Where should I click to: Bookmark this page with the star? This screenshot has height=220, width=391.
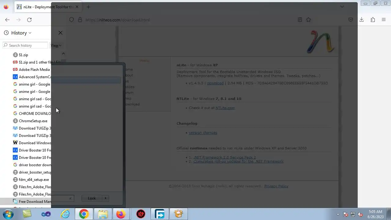[x=309, y=20]
